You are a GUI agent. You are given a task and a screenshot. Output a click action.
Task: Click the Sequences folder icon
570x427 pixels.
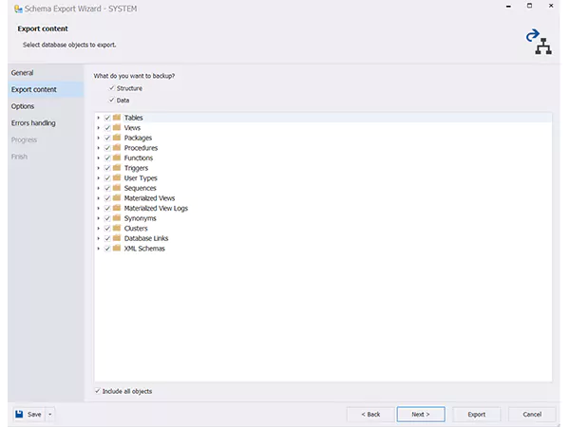click(117, 188)
